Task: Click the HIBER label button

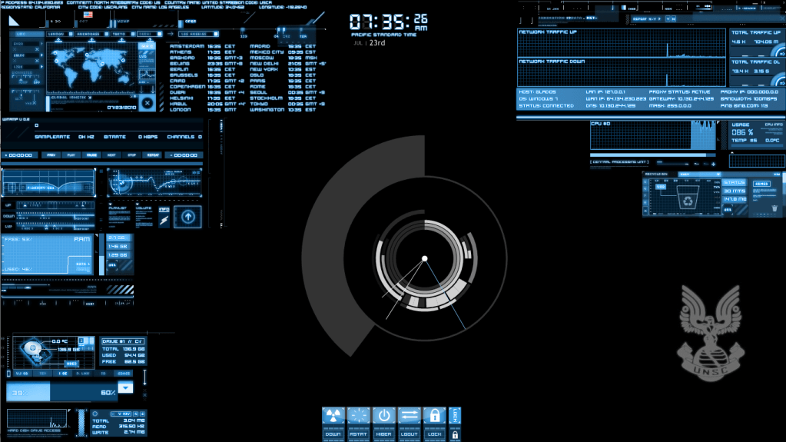Action: tap(384, 434)
